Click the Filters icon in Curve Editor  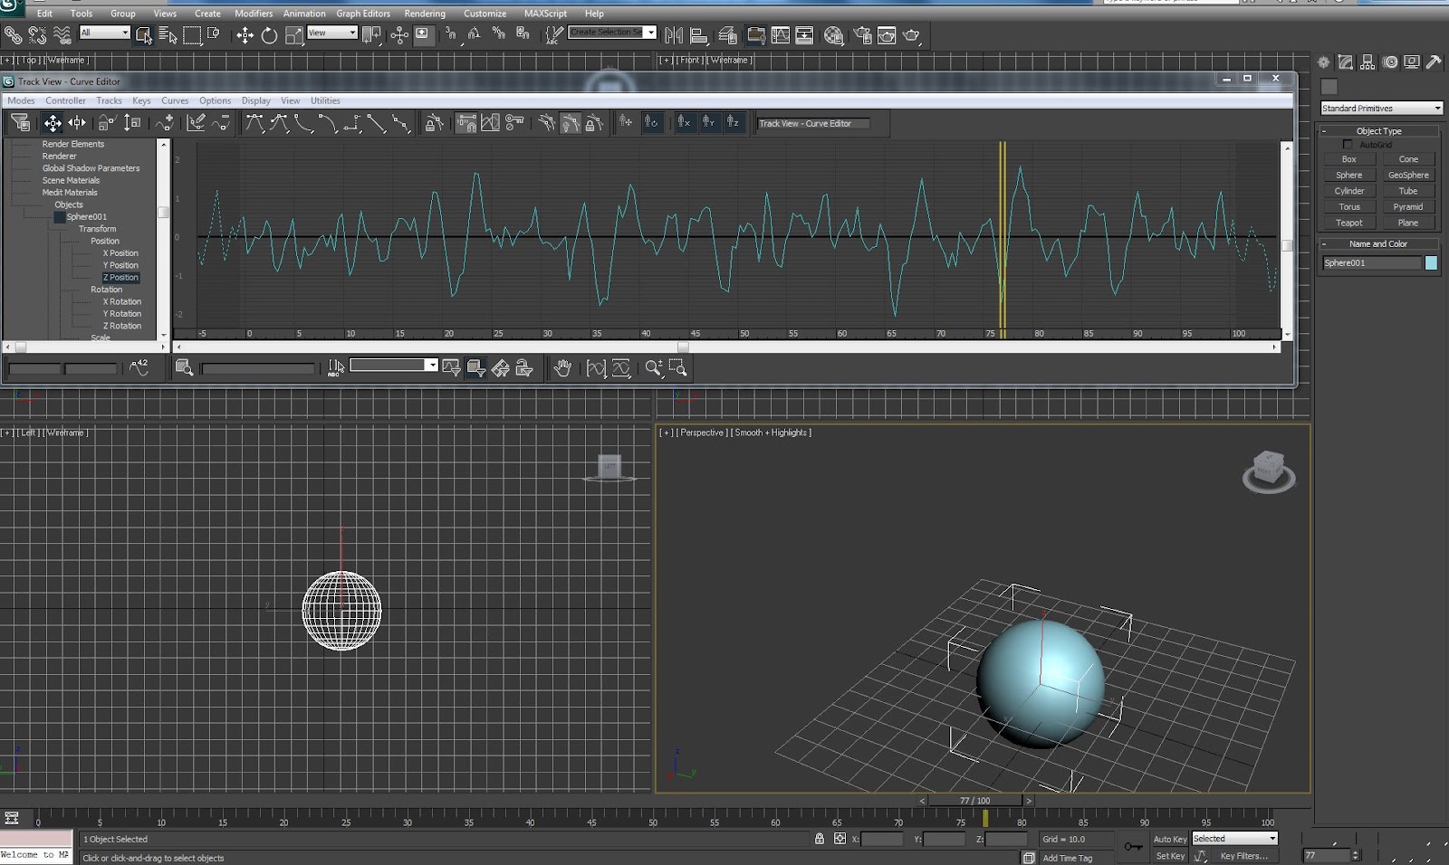click(21, 123)
